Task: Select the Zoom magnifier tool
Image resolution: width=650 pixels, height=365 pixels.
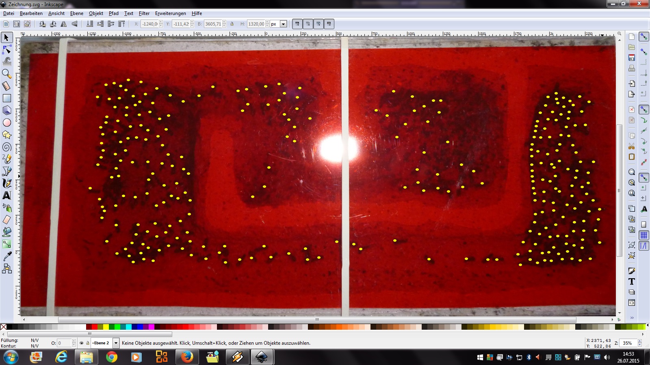Action: [7, 73]
